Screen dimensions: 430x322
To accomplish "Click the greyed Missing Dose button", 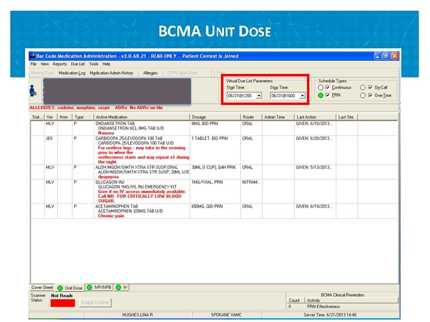I will coord(42,73).
